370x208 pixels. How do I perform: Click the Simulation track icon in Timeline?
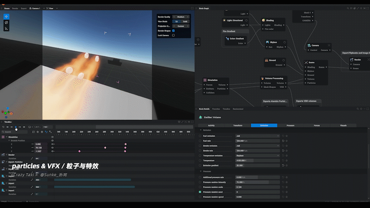[3, 137]
